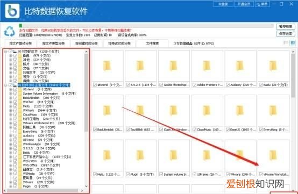298x194 pixels.
Task: Open the Adobe Premiere folder icon in grid
Action: pos(207,66)
